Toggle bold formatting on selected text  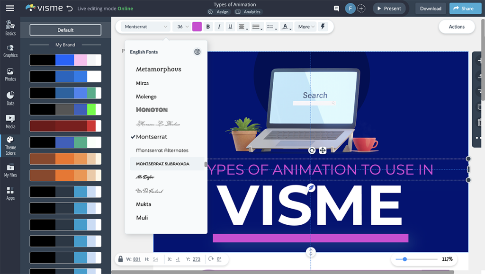pos(207,27)
